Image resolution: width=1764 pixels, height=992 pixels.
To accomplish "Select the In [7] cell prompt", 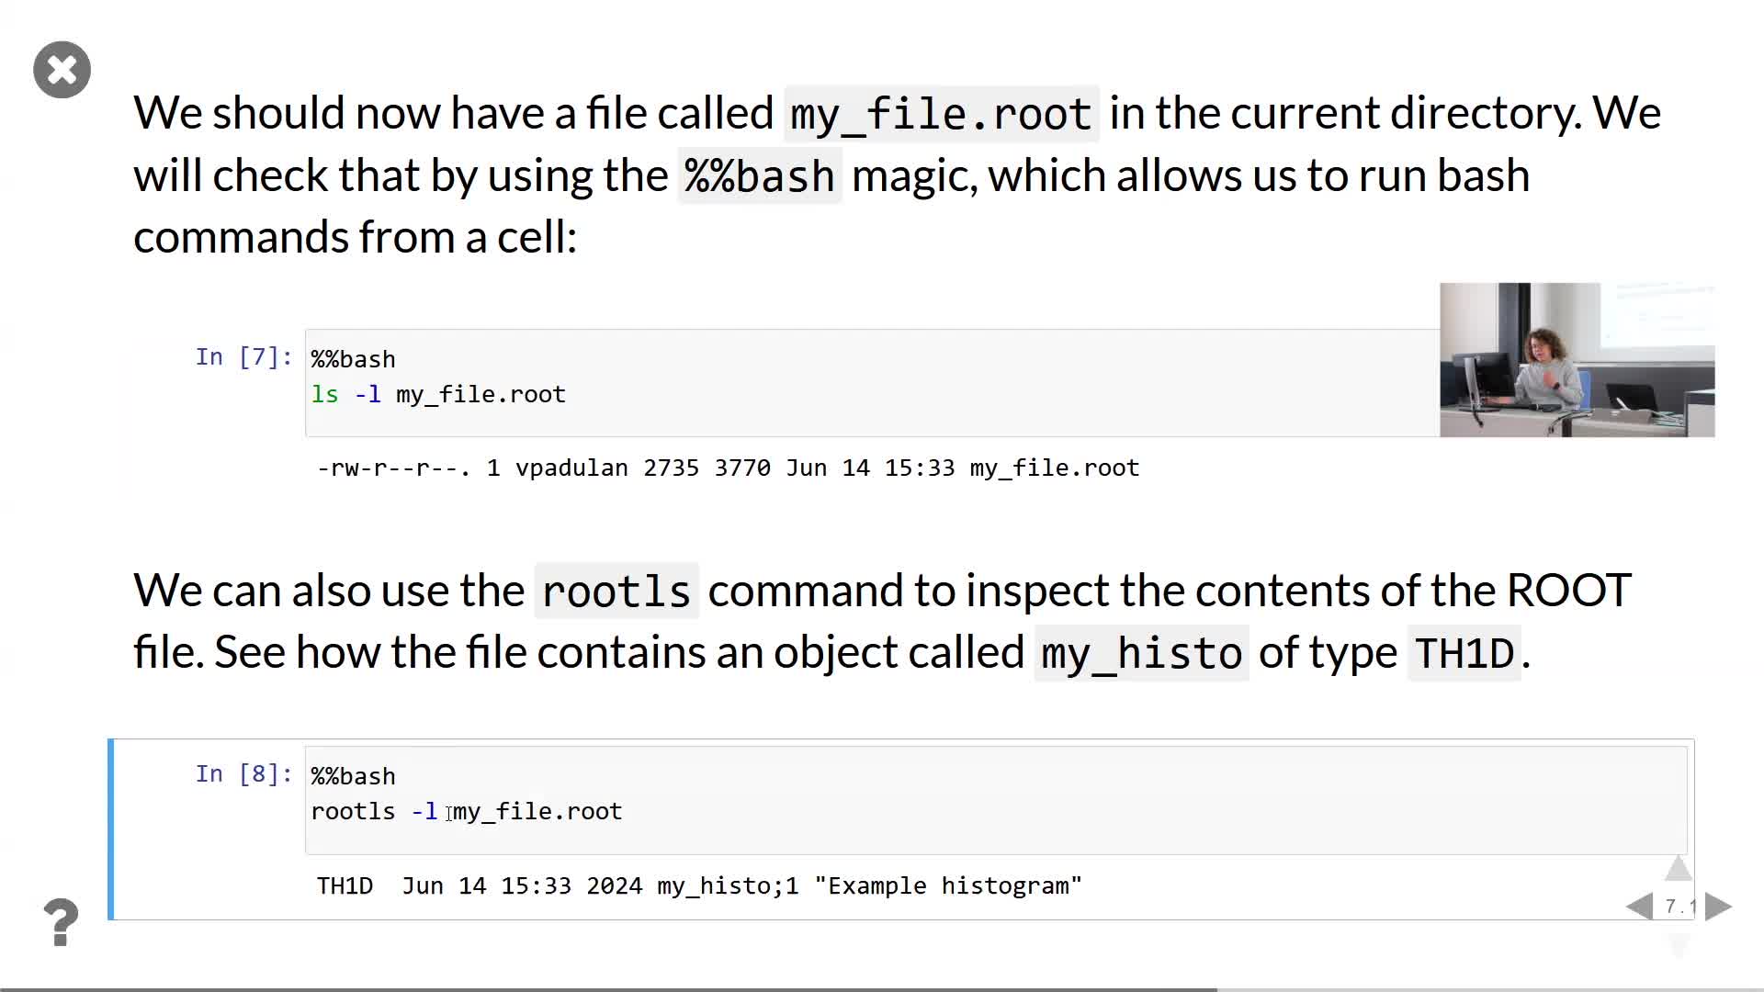I will tap(243, 356).
